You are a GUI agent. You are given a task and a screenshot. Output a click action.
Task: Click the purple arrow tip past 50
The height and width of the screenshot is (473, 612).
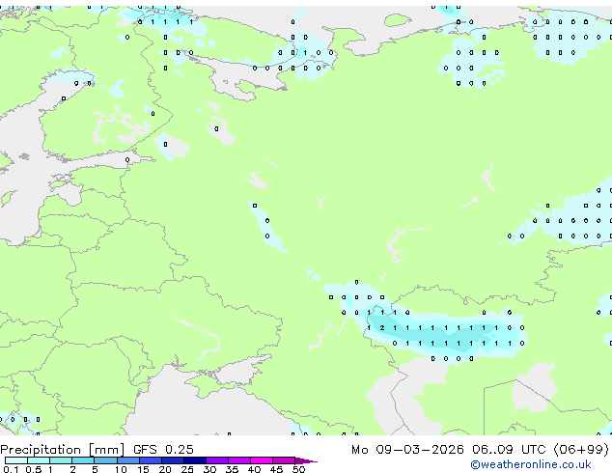pos(306,460)
